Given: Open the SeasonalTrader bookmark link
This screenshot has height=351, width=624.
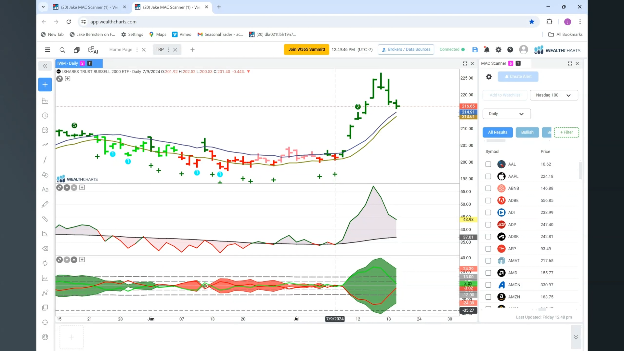Looking at the screenshot, I should 221,34.
